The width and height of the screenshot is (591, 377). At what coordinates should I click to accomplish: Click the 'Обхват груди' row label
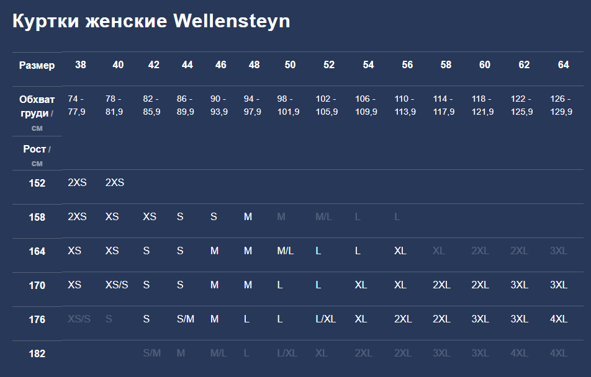37,106
